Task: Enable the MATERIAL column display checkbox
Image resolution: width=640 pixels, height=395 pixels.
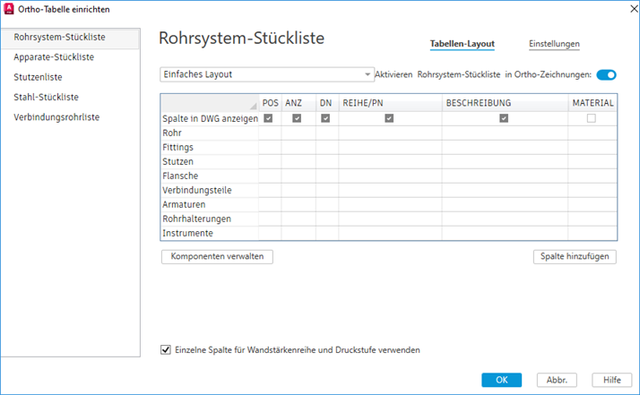Action: pyautogui.click(x=591, y=118)
